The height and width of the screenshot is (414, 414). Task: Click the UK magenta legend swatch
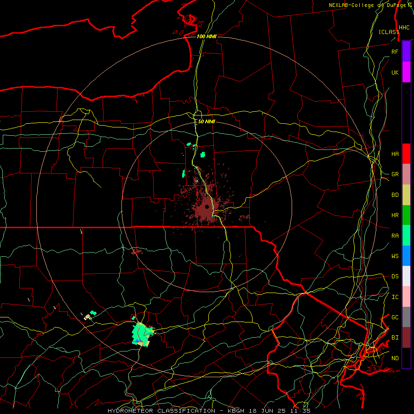[x=406, y=72]
